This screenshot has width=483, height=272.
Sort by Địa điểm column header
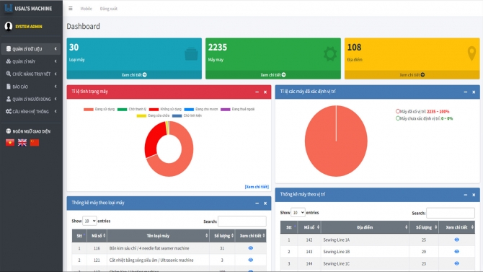(365, 227)
